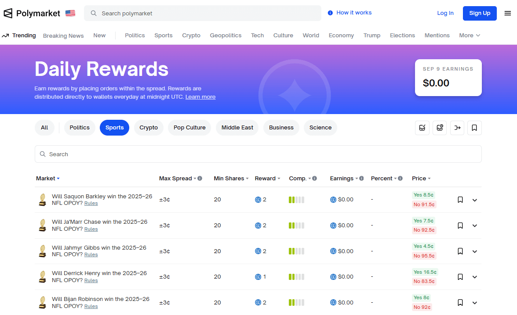This screenshot has height=315, width=517.
Task: Click the competition bars in Bijan Robinson row
Action: pos(296,302)
